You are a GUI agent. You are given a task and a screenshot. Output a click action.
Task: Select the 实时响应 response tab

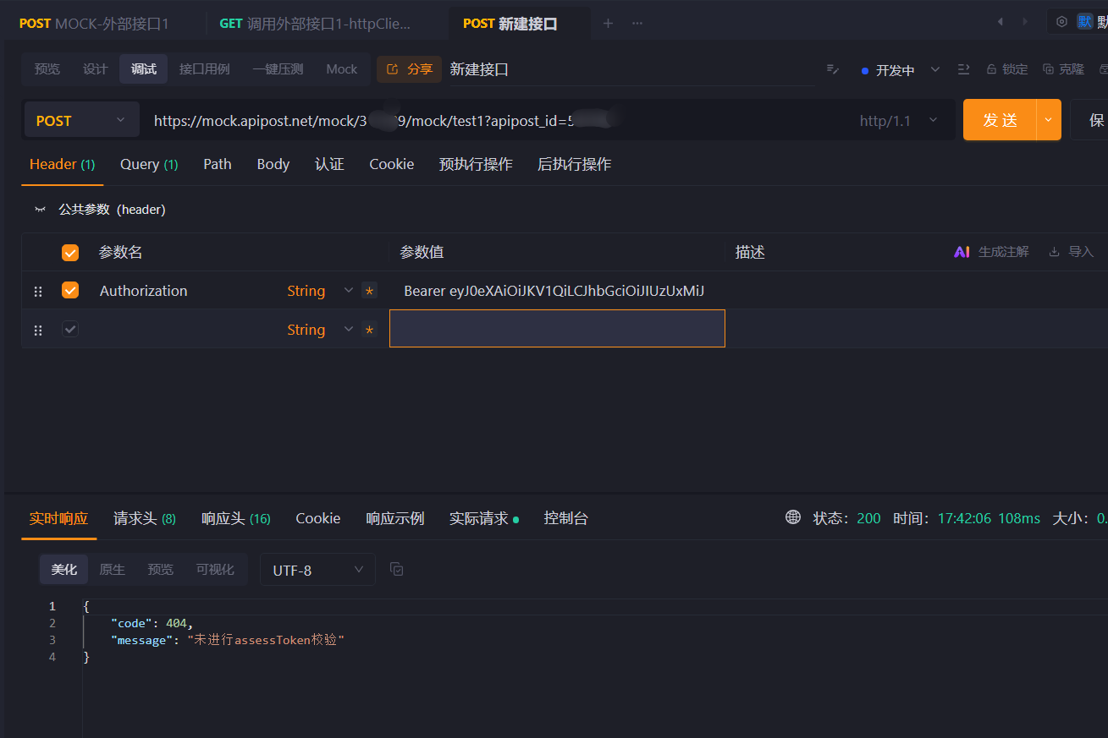pos(58,518)
